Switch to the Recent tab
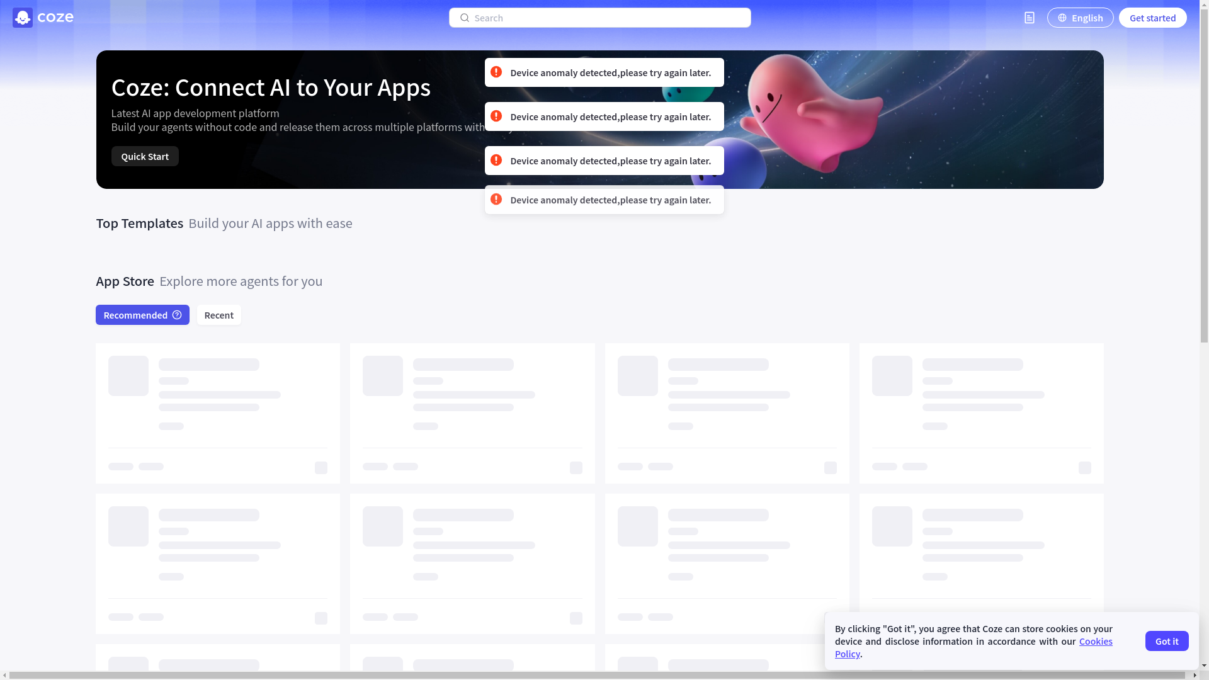Screen dimensions: 1209x680 [219, 315]
